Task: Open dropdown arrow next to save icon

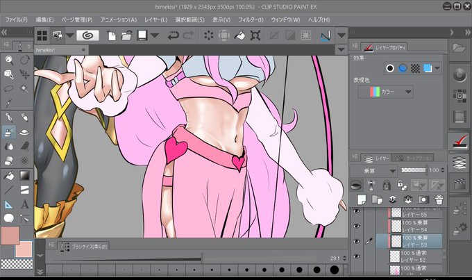Action: tap(155, 35)
